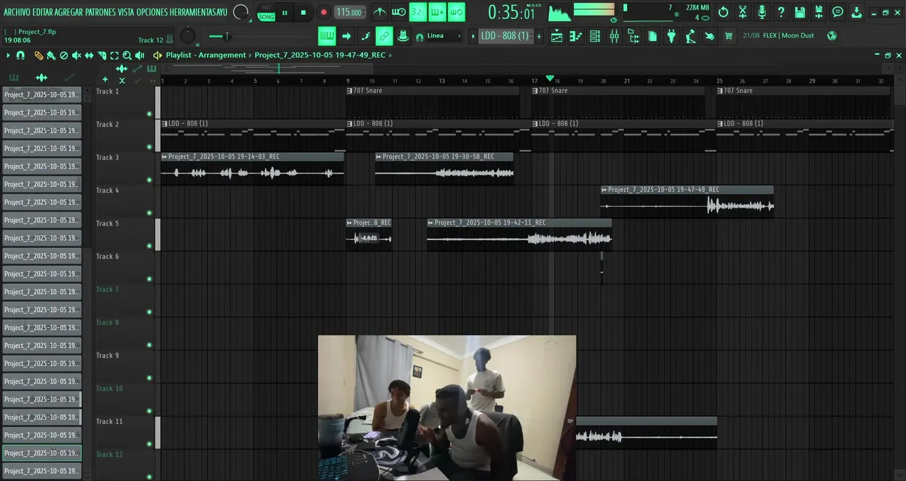Toggle the link/group chain button
The width and height of the screenshot is (906, 481).
384,36
